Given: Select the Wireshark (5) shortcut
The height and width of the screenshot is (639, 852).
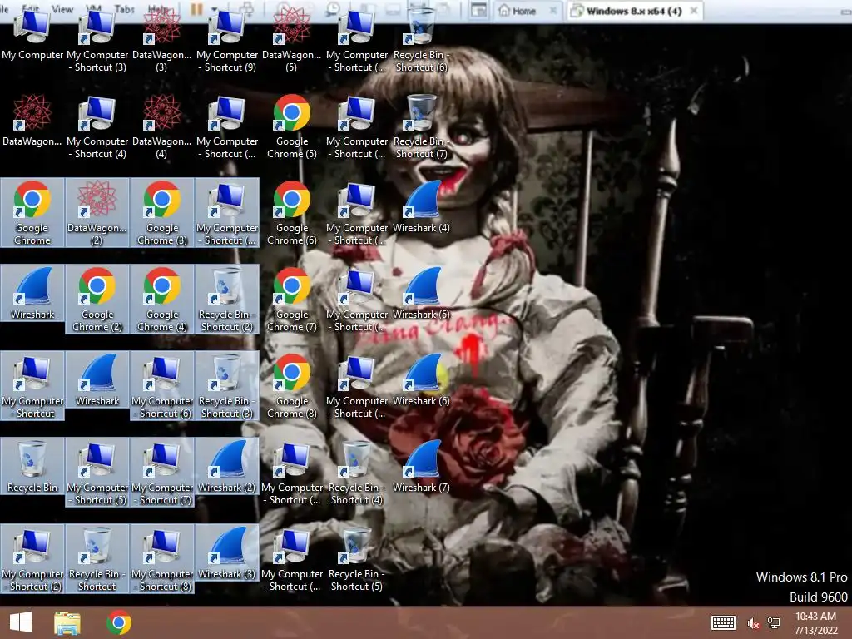Looking at the screenshot, I should pos(422,294).
